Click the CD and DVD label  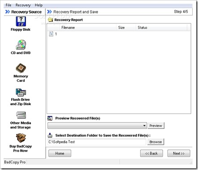[21, 53]
